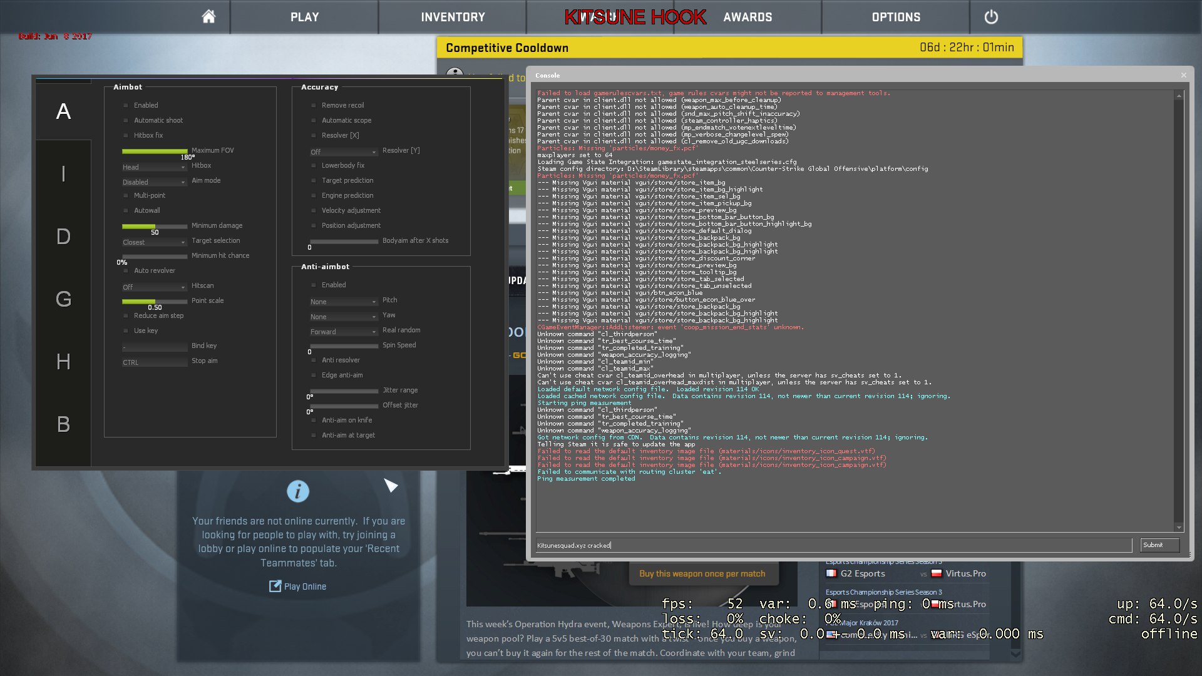Click the Point scale slider
Image resolution: width=1202 pixels, height=676 pixels.
coord(155,301)
